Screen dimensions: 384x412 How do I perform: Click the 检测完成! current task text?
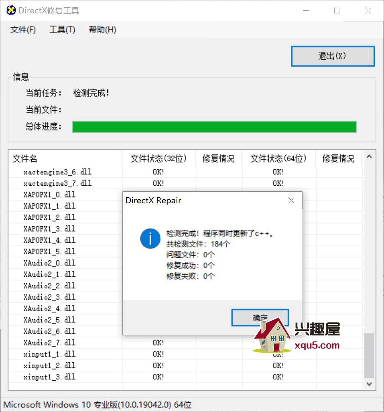tap(91, 93)
